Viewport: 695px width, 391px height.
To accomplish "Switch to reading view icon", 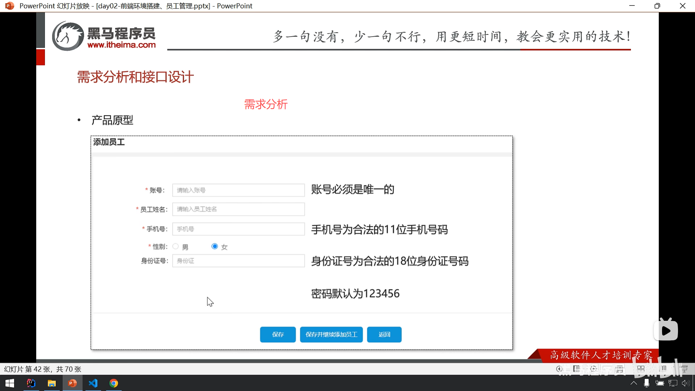I will 663,369.
